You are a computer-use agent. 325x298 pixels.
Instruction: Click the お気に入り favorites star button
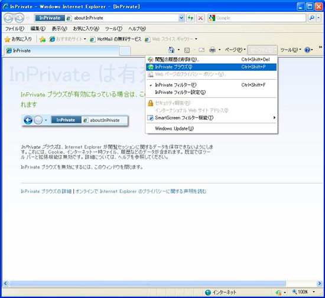(18, 39)
